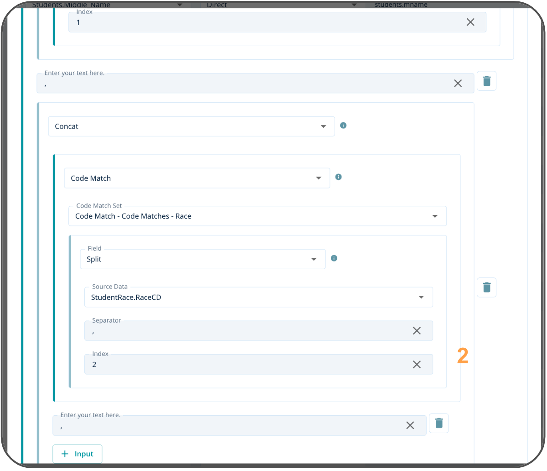
Task: Open the Concat function dropdown
Action: click(x=191, y=126)
